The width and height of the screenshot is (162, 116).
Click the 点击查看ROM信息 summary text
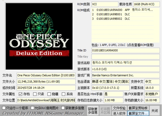[123, 45]
